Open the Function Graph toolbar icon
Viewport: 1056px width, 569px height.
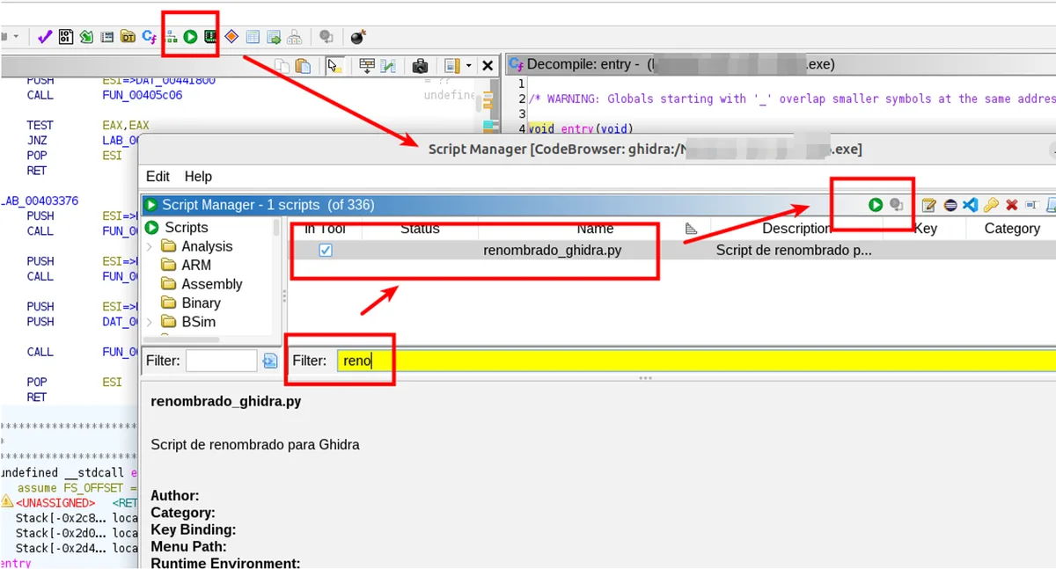(171, 37)
